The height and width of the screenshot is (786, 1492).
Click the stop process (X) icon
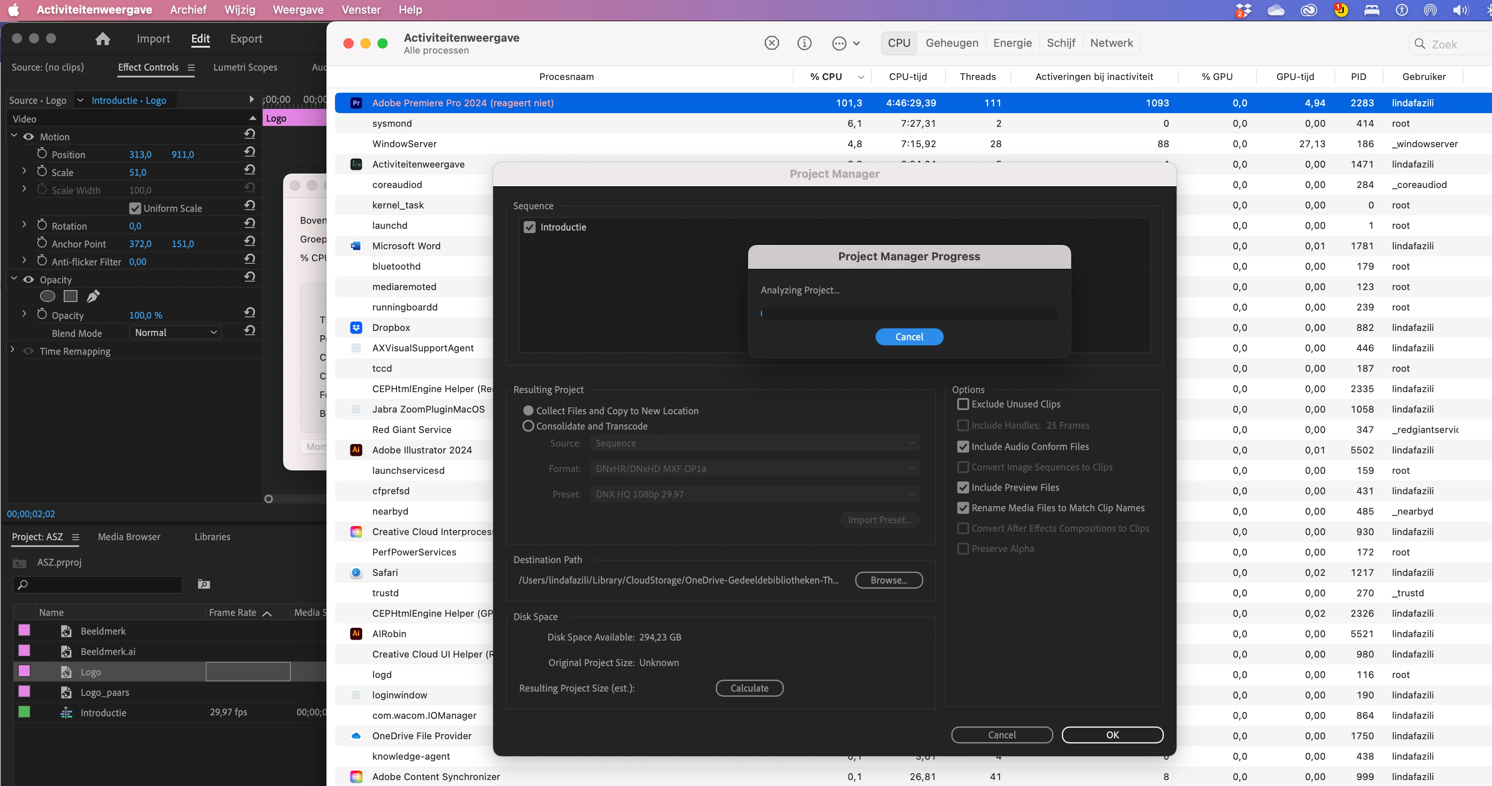point(772,43)
